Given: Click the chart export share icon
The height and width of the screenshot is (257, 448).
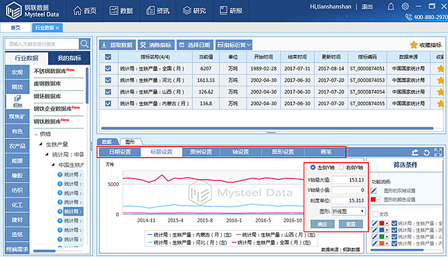Looking at the screenshot, I should coord(415,152).
